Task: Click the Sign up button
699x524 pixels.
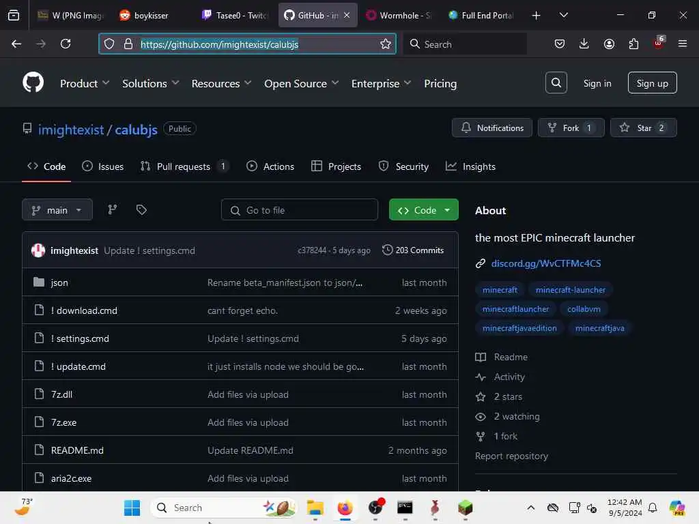Action: (x=652, y=83)
